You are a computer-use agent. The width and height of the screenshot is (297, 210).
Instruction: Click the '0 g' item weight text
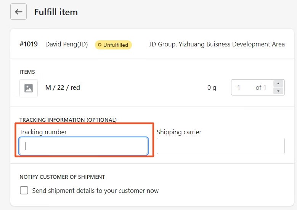(x=212, y=87)
